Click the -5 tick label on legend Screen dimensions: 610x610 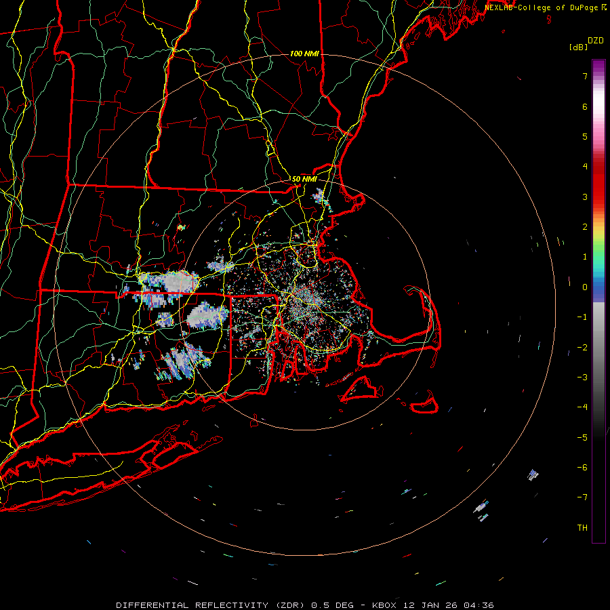click(582, 438)
